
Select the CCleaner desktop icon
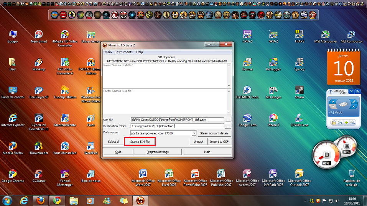(x=39, y=176)
